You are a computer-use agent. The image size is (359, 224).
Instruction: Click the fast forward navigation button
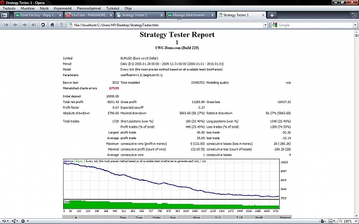pos(34,25)
